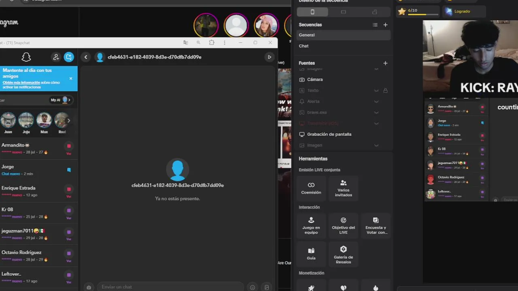518x291 pixels.
Task: Open the Enrique Estrada conversation
Action: click(x=38, y=191)
